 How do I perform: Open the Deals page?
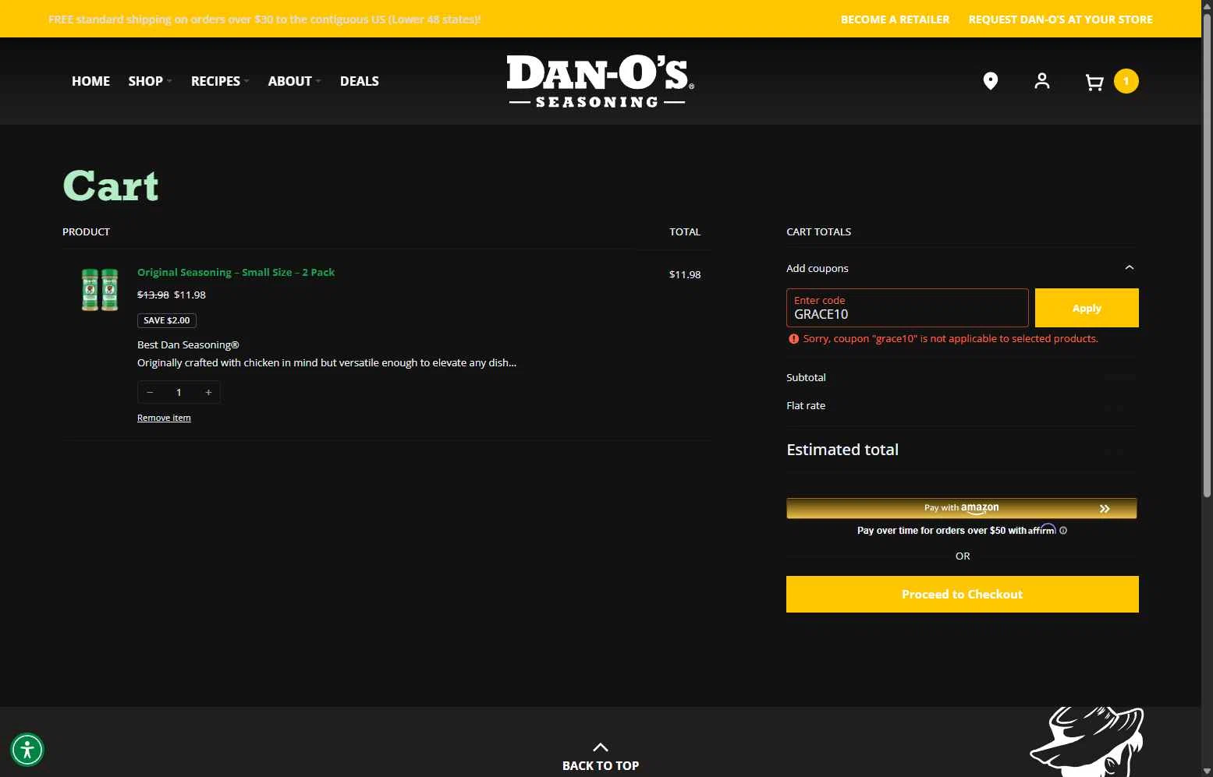(360, 81)
